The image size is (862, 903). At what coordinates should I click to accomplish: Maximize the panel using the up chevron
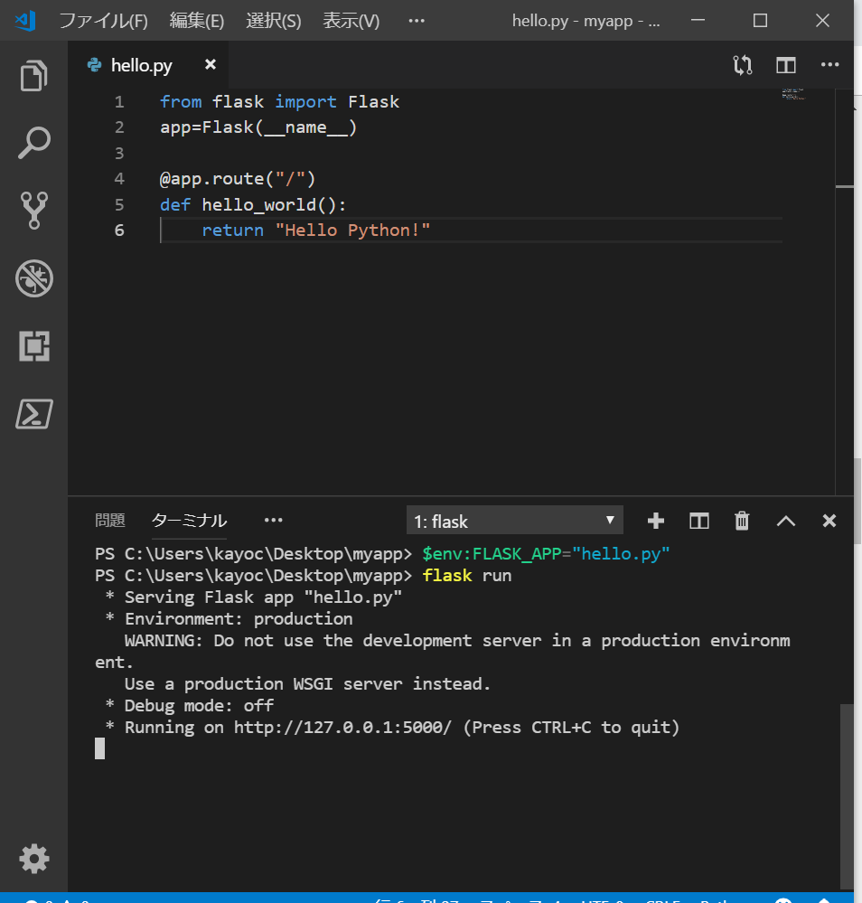(x=786, y=521)
